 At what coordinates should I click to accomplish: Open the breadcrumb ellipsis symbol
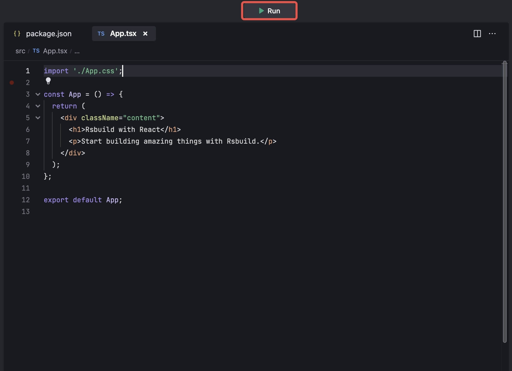[77, 51]
